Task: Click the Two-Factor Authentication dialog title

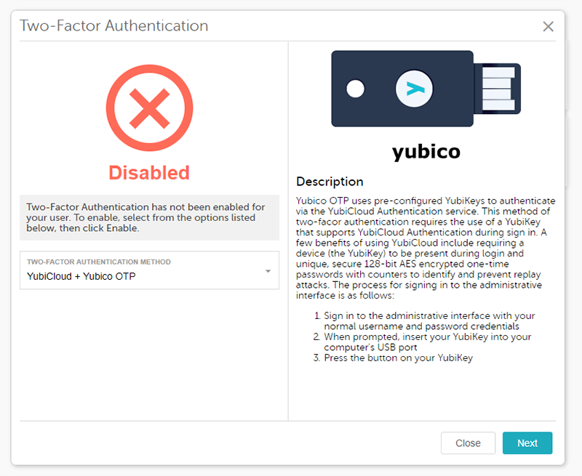Action: (x=114, y=26)
